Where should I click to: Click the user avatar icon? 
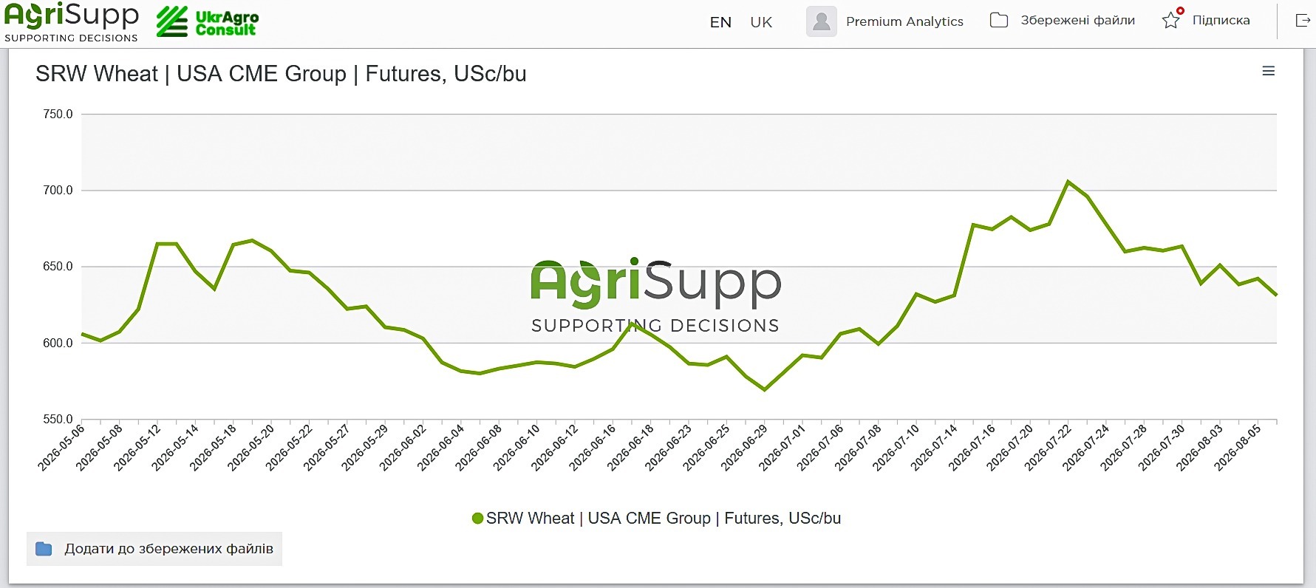822,21
